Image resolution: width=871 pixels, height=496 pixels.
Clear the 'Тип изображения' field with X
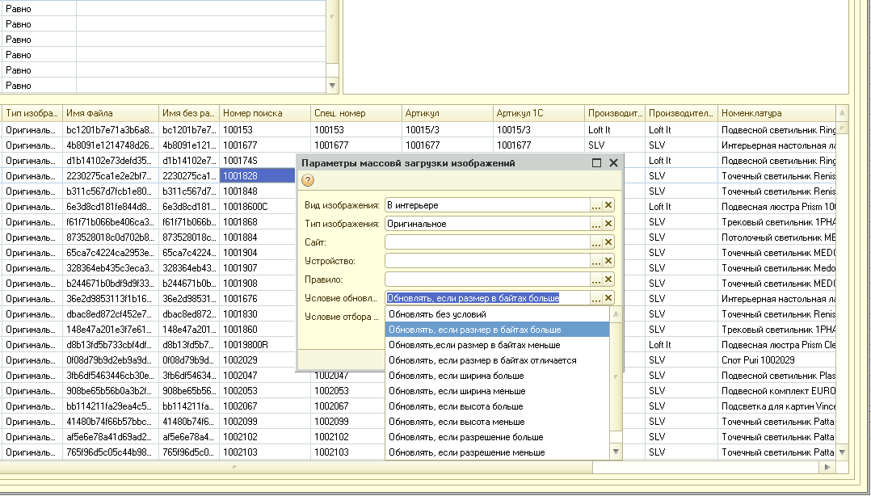[x=608, y=224]
